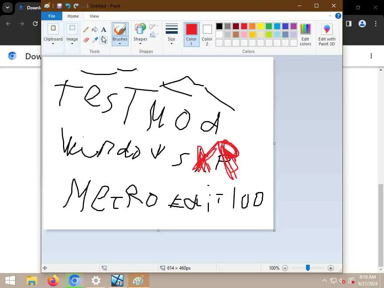Open Edit colors dialog

coord(305,35)
